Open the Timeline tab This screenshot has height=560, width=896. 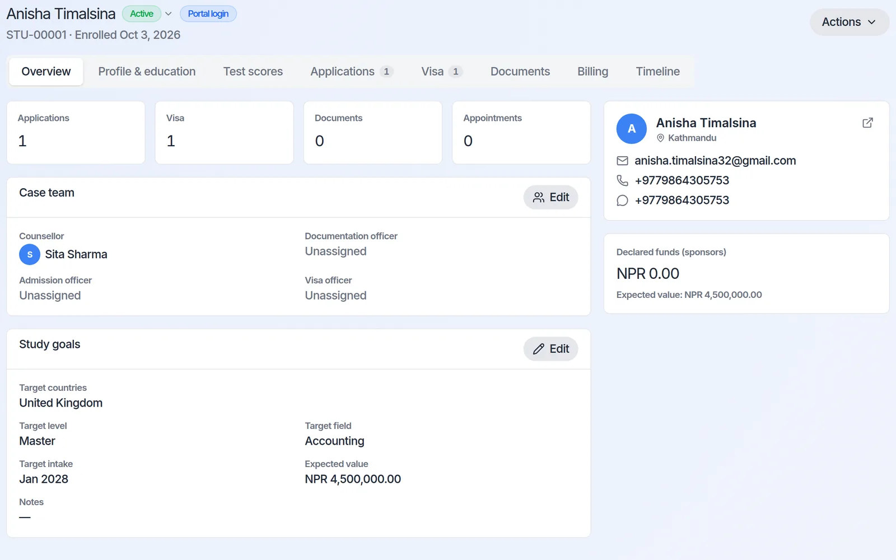tap(657, 72)
